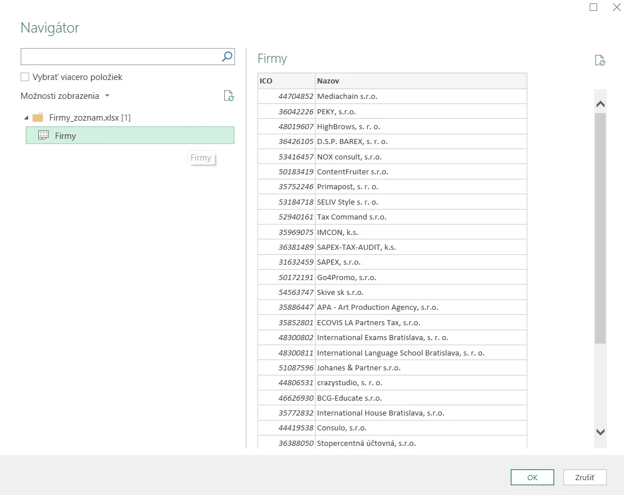624x495 pixels.
Task: Click the Mediachain s.r.o. cell
Action: (x=421, y=96)
